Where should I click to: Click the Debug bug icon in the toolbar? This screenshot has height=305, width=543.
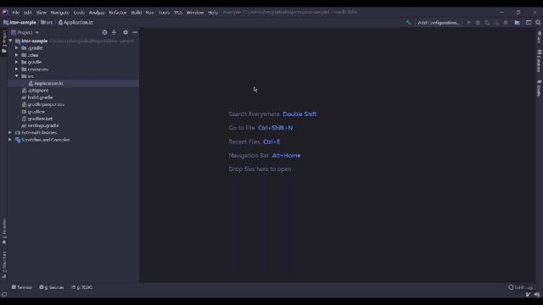click(x=478, y=23)
